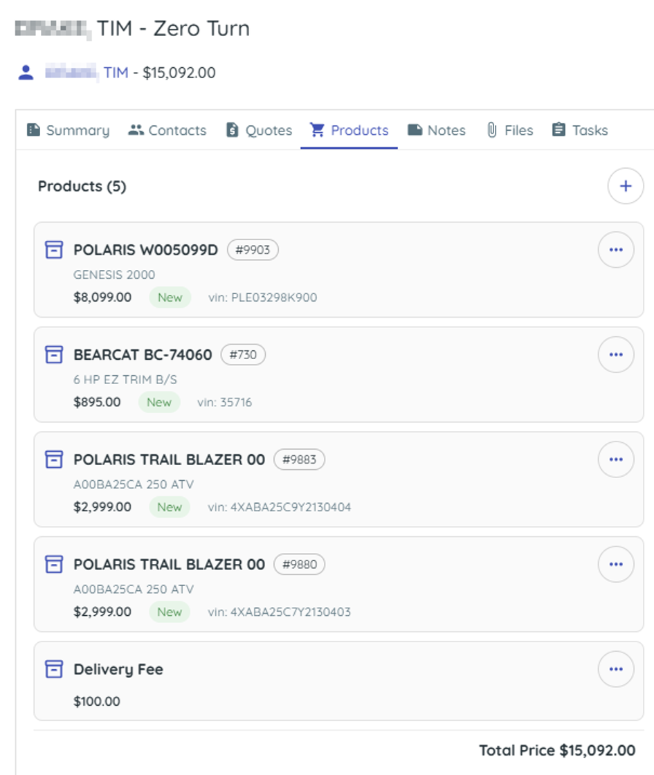Click the Products (5) heading
Image resolution: width=654 pixels, height=775 pixels.
(x=82, y=186)
